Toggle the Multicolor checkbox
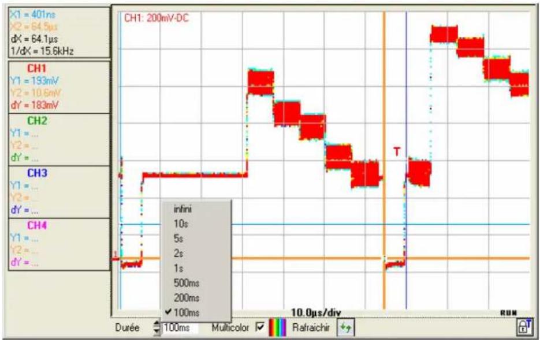 (x=260, y=327)
